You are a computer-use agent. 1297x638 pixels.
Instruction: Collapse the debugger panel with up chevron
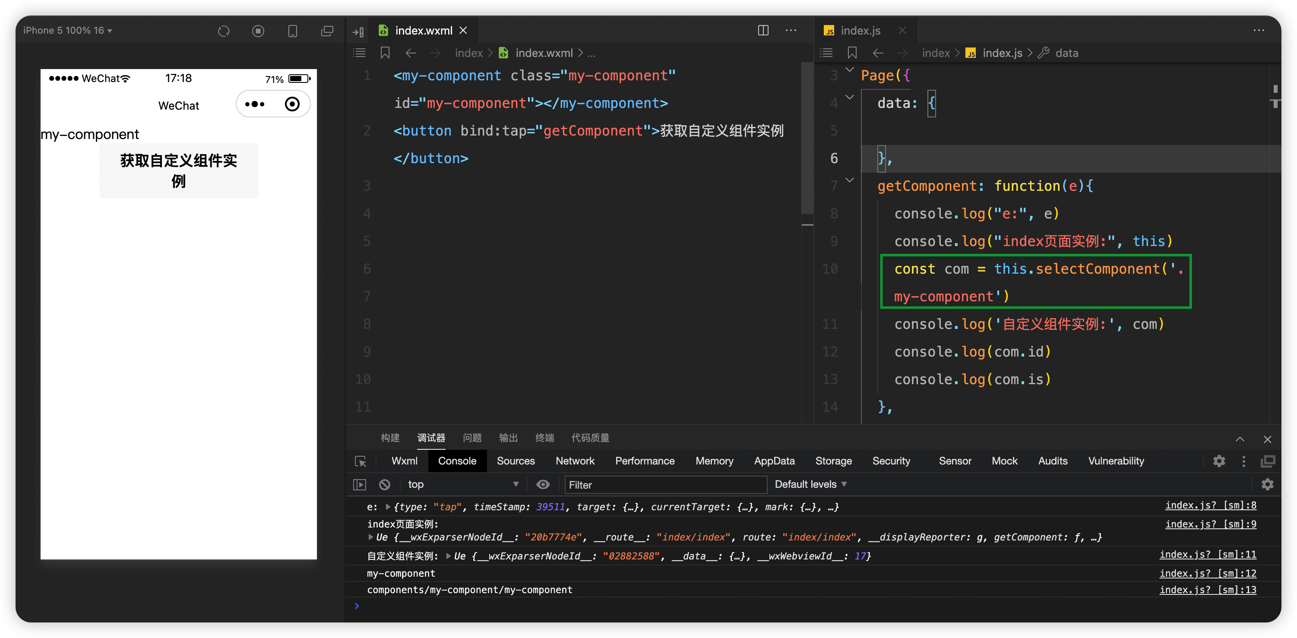1240,439
